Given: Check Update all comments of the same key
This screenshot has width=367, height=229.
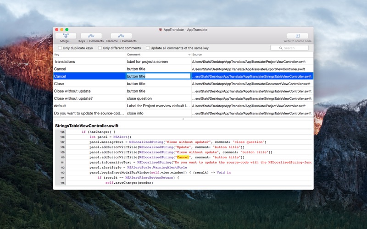Looking at the screenshot, I should (x=148, y=48).
